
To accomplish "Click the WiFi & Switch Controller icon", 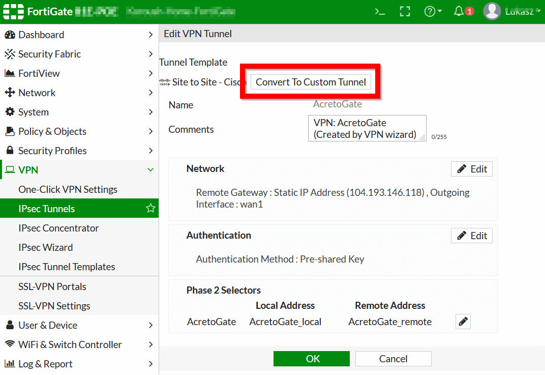I will click(x=10, y=344).
